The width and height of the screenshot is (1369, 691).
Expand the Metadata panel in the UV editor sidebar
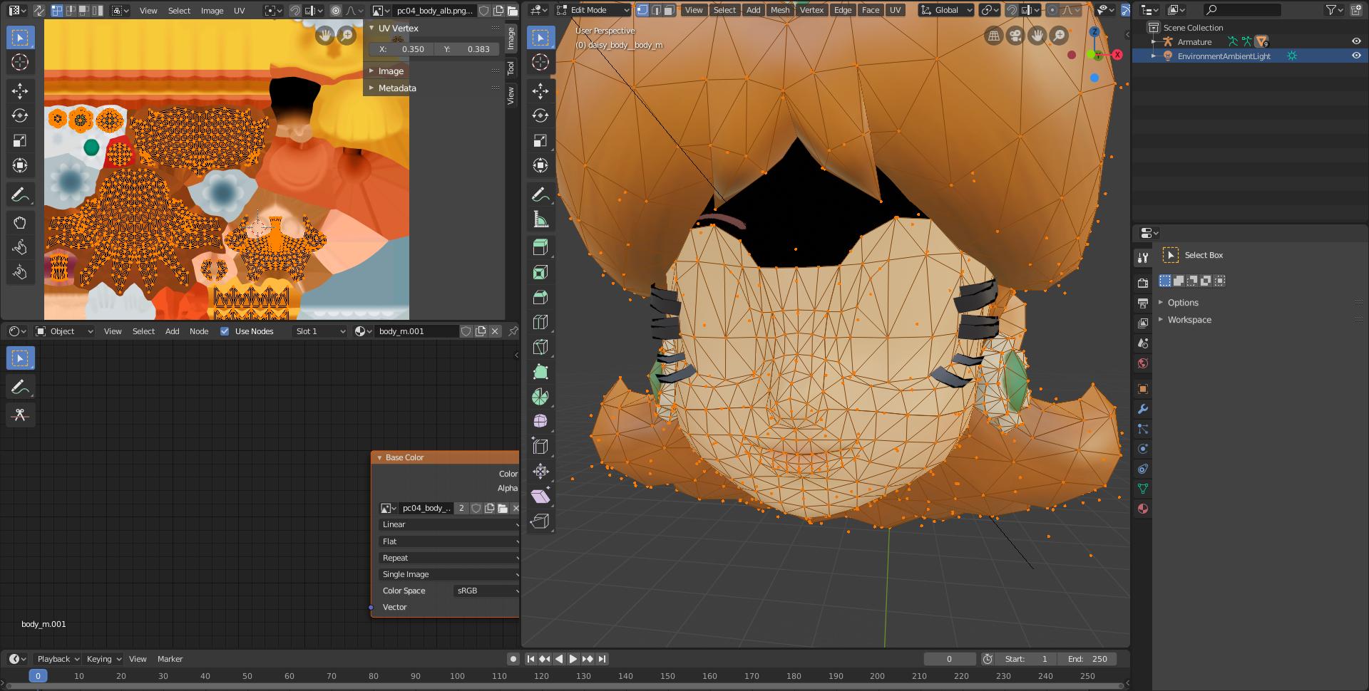tap(397, 88)
